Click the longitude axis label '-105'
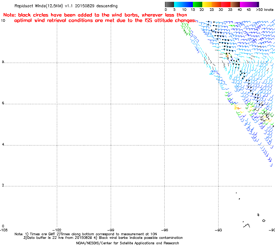 click(4, 230)
